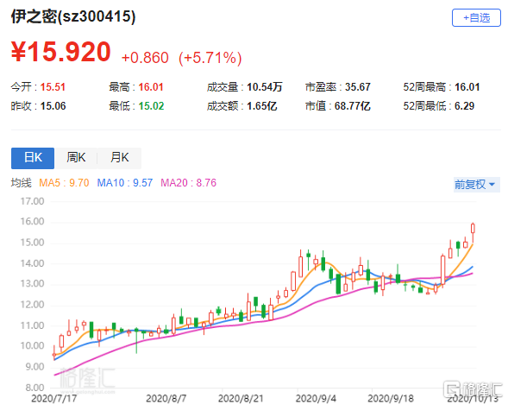Click the 市值 value 68.77亿

[352, 106]
